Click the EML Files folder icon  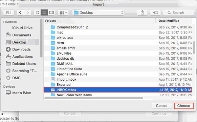click(53, 53)
